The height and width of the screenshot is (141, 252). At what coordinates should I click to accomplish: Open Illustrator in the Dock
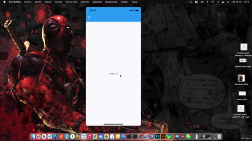pos(163,136)
